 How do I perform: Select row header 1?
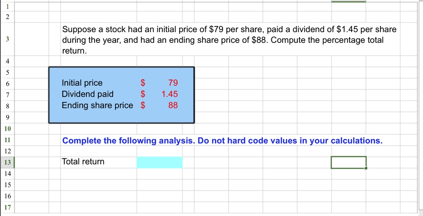(x=7, y=7)
